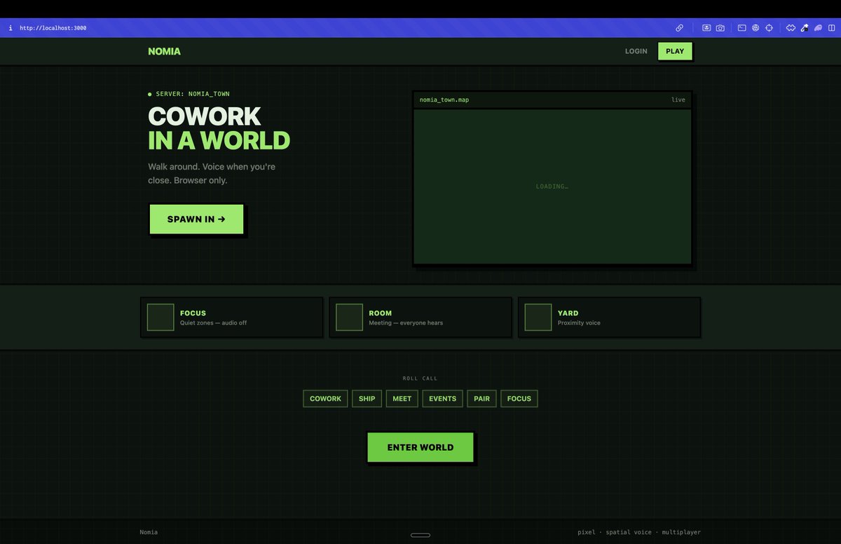
Task: Open the LOGIN link
Action: (636, 51)
